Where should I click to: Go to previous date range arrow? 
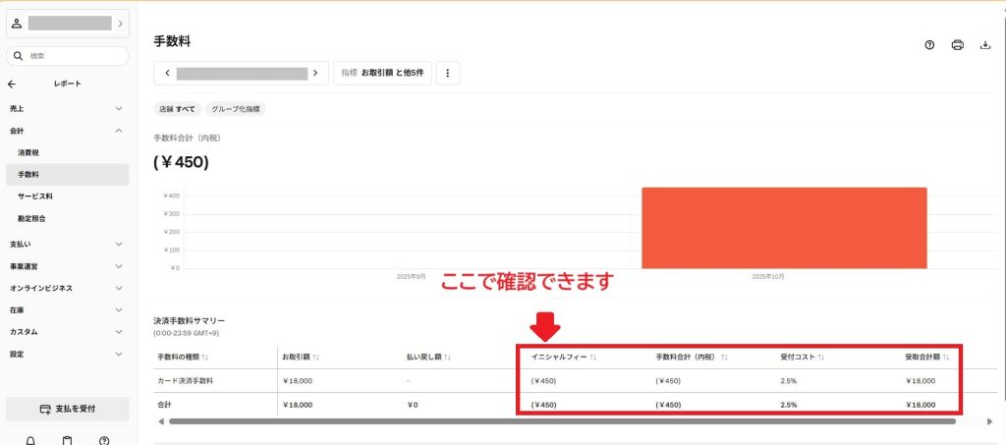[x=168, y=73]
